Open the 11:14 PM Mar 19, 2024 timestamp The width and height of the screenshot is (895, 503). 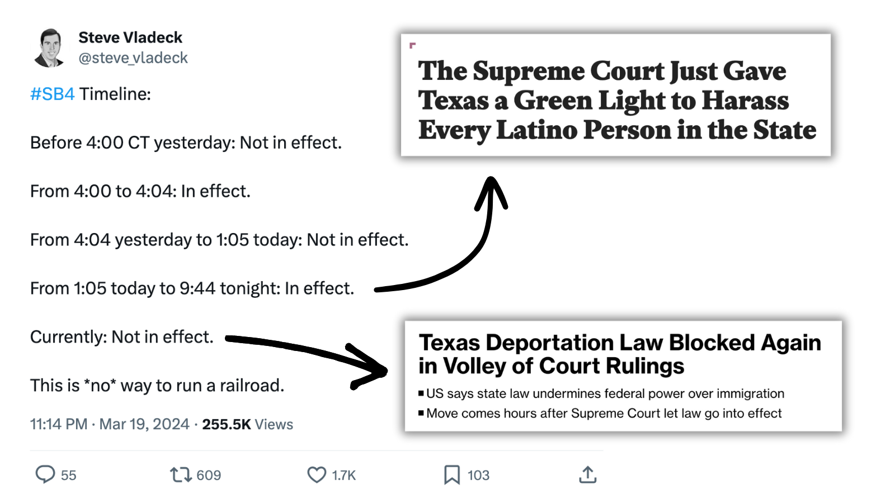pos(110,424)
